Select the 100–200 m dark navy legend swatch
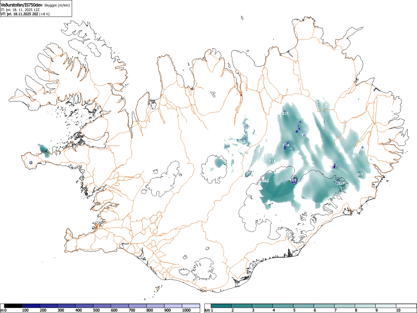Screen dimensions: 417x313 click(31, 306)
